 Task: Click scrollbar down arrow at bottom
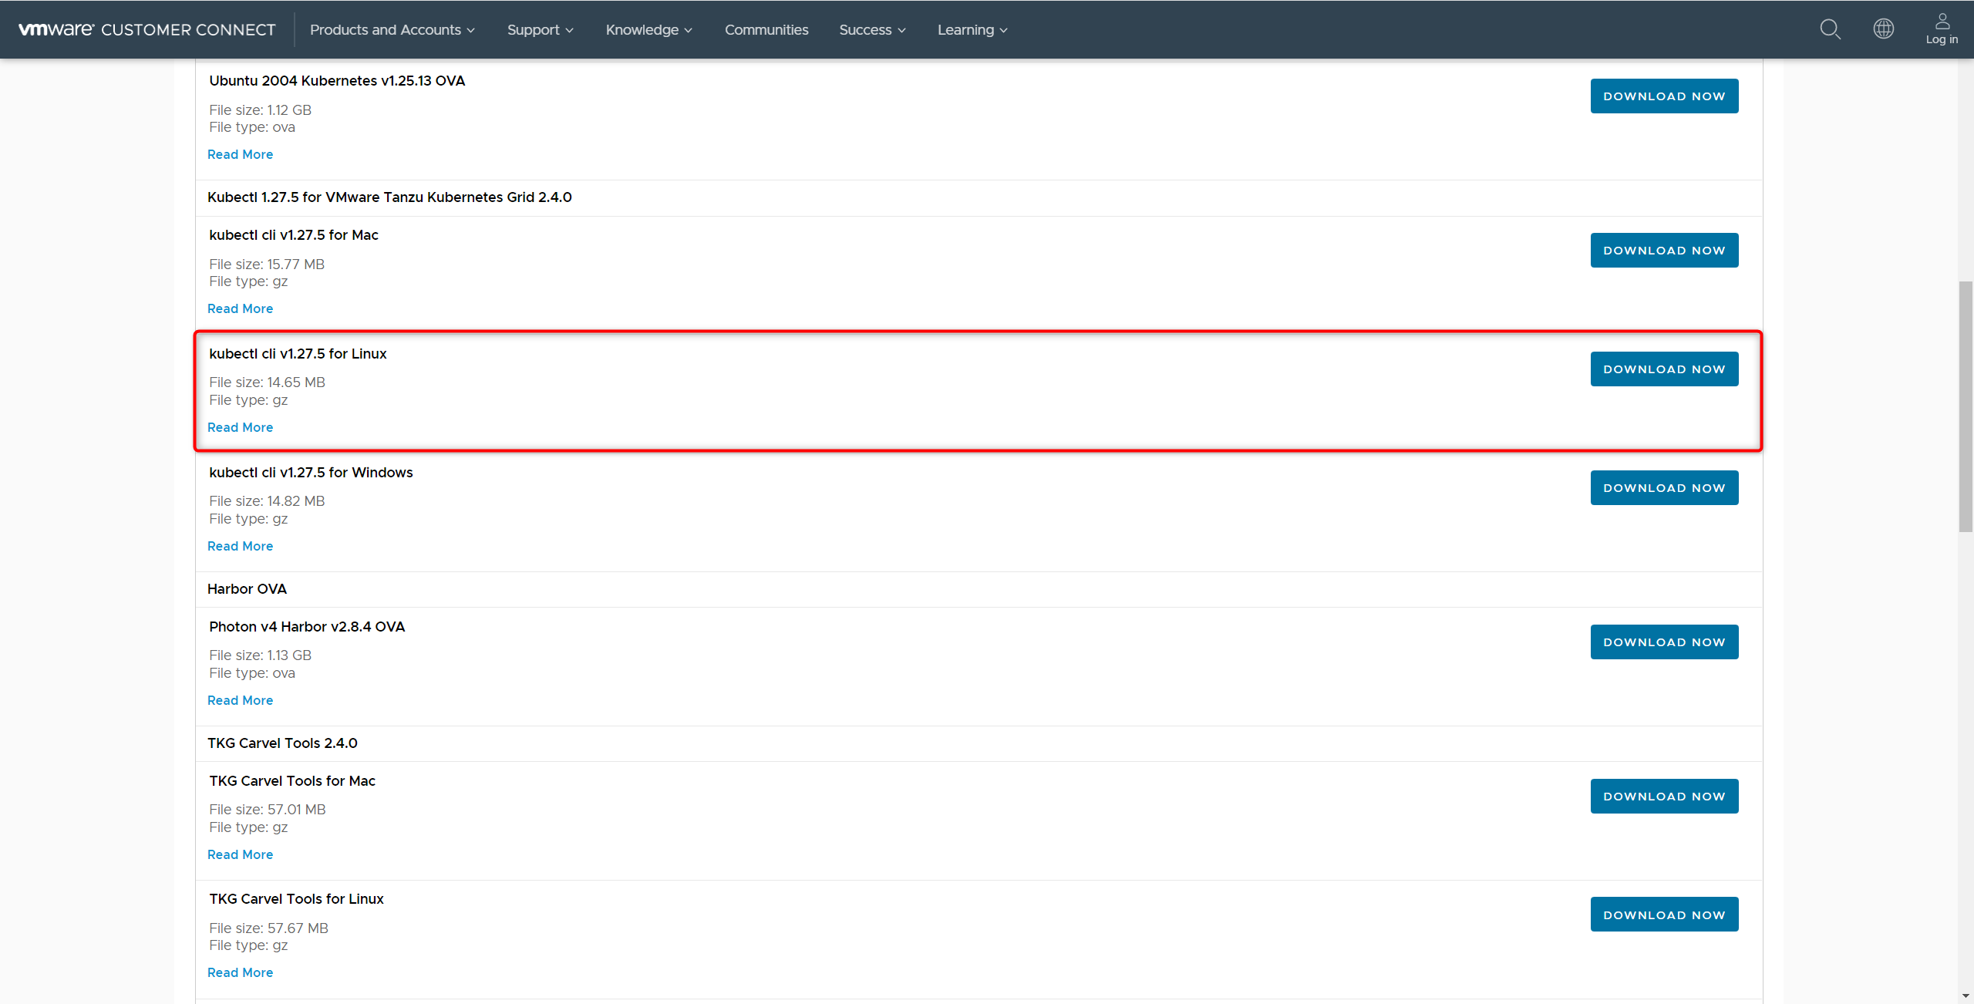coord(1966,996)
